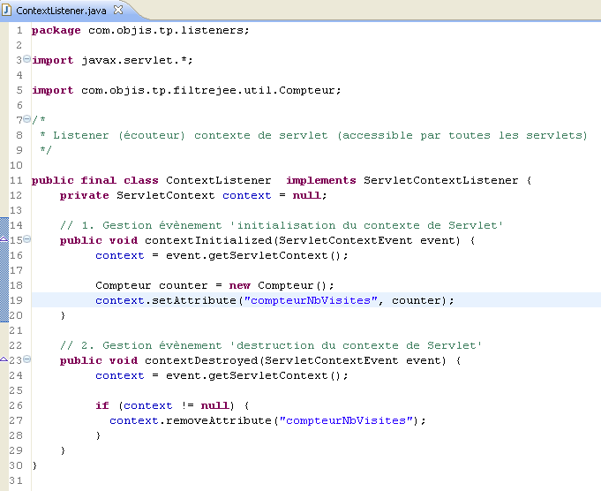Click the override marker on line 23
The width and height of the screenshot is (601, 491).
tap(4, 359)
